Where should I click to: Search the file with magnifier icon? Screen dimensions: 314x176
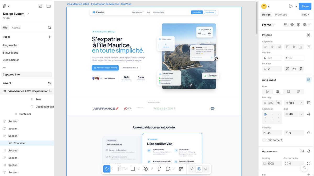(49, 27)
